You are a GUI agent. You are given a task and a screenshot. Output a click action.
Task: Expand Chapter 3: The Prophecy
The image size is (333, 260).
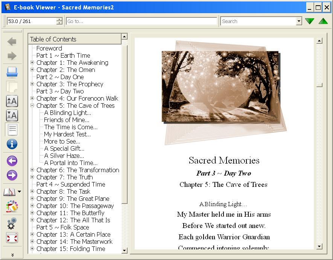(x=32, y=84)
